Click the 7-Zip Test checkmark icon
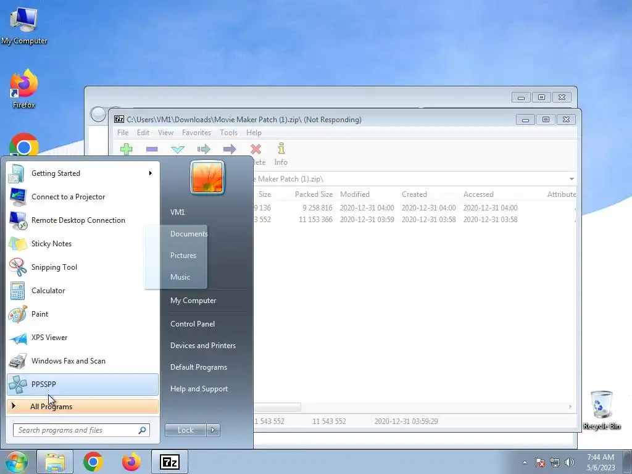This screenshot has width=632, height=474. point(178,149)
